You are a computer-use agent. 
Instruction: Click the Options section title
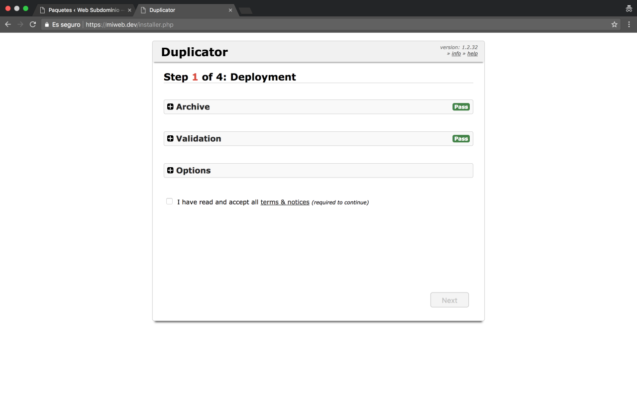[193, 171]
